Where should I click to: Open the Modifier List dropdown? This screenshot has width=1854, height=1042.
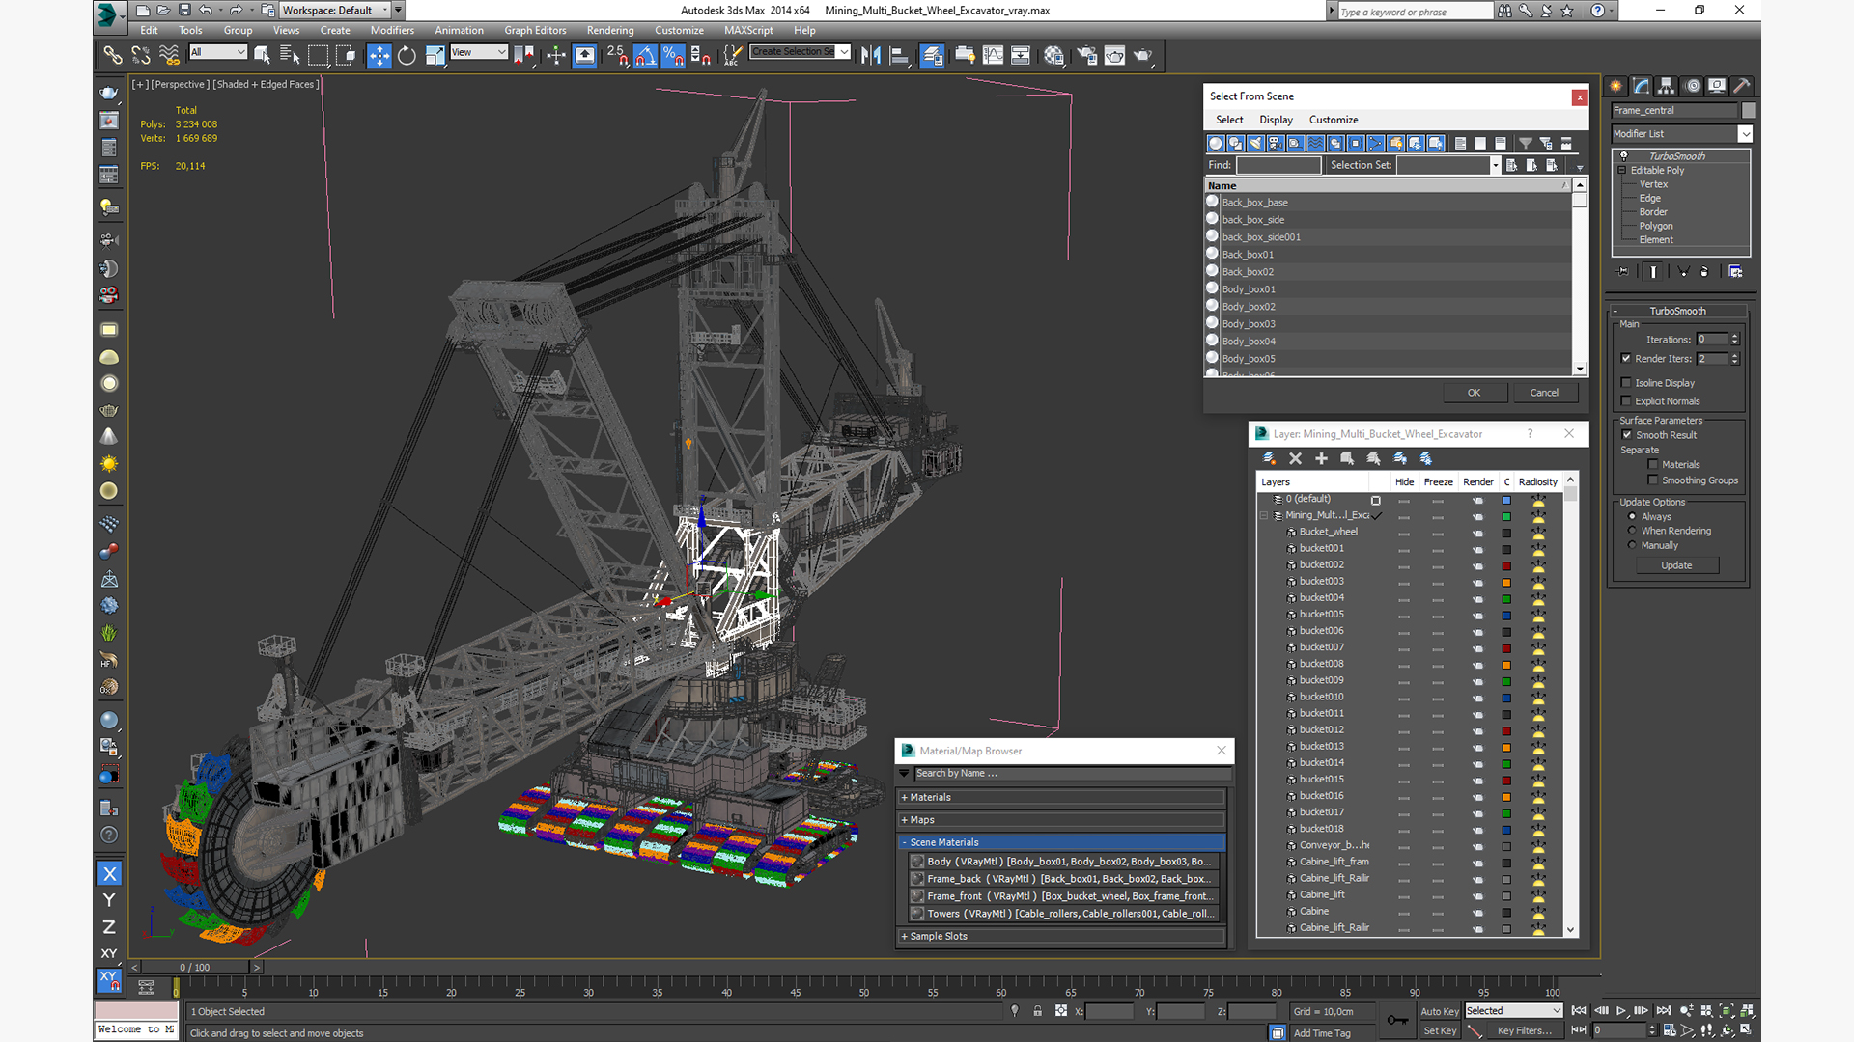[x=1744, y=134]
